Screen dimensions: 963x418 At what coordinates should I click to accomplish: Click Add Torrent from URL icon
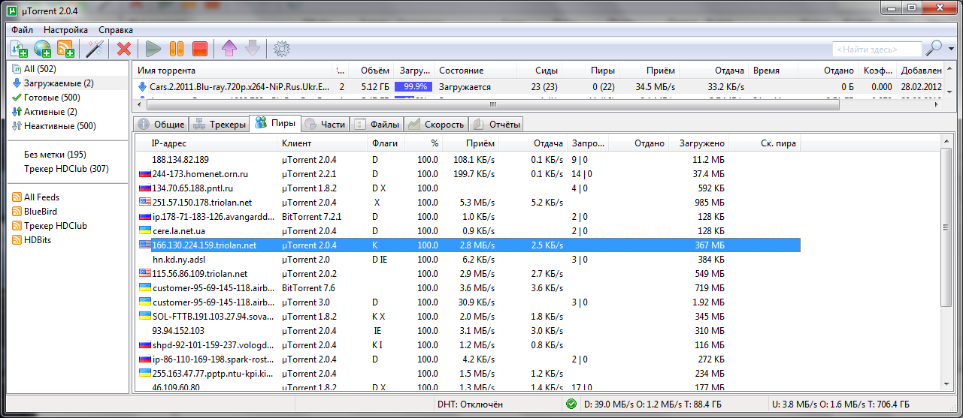(43, 49)
